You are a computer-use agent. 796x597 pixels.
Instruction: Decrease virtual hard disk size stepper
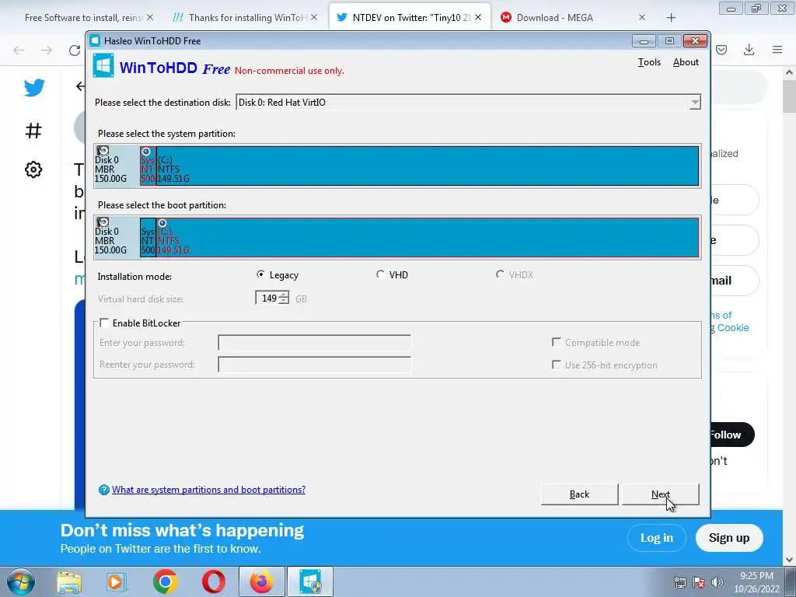(285, 302)
